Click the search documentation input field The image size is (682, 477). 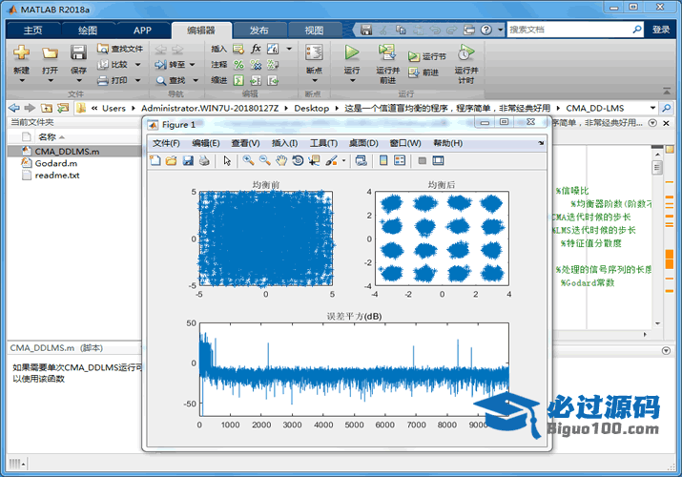pos(569,30)
